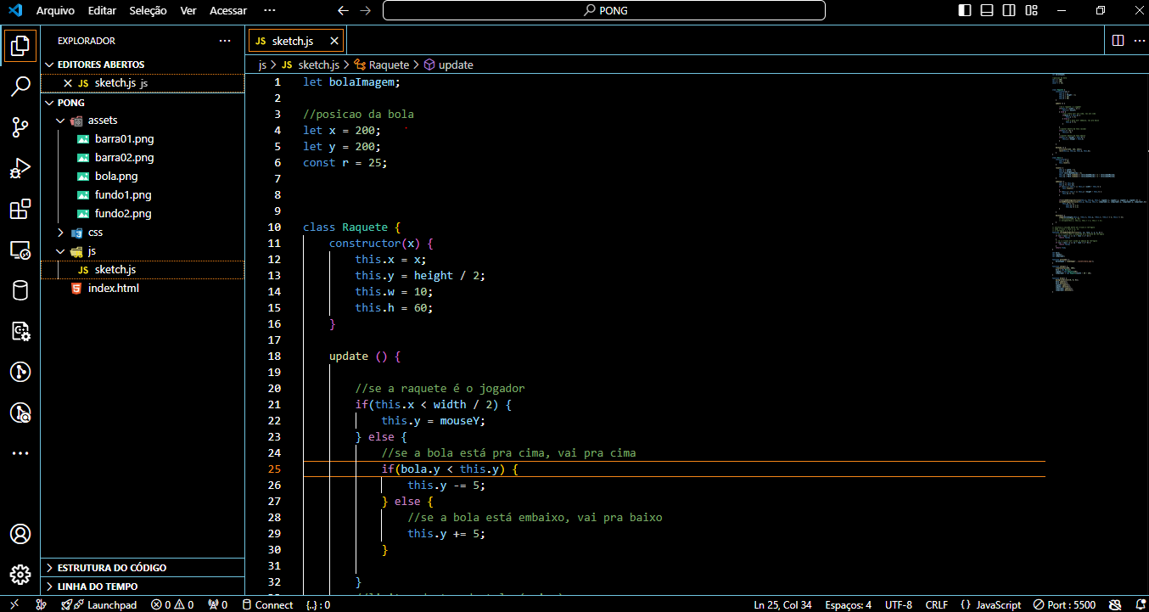Open the Source Control view
The height and width of the screenshot is (612, 1149).
pos(20,127)
